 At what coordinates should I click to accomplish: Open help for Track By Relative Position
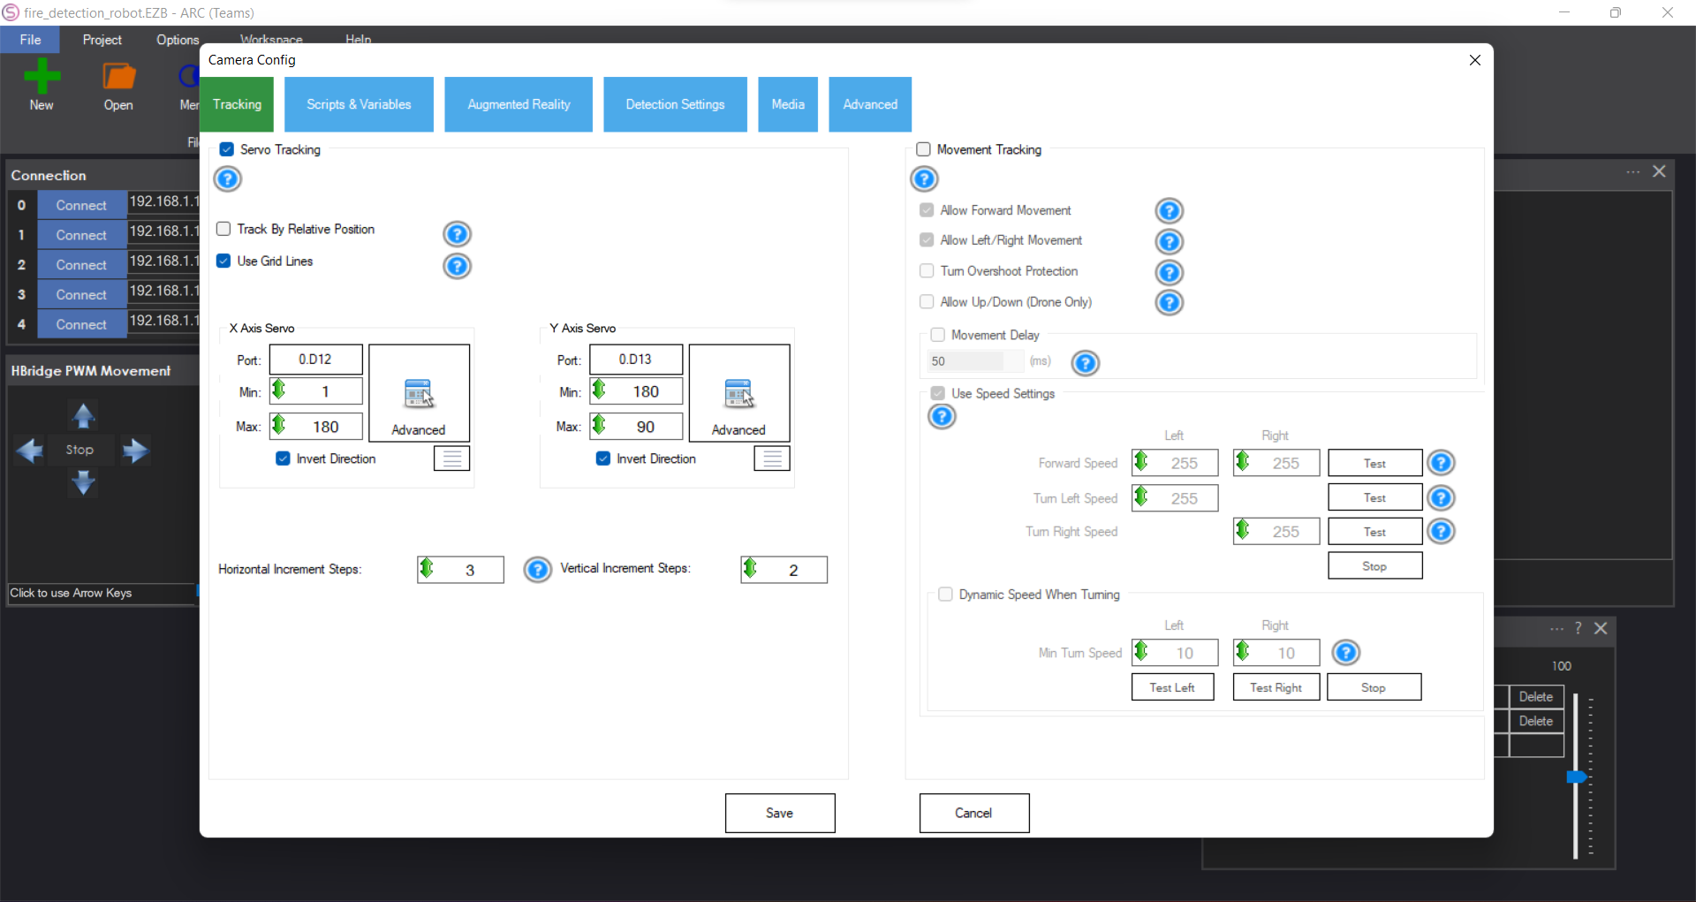[457, 234]
